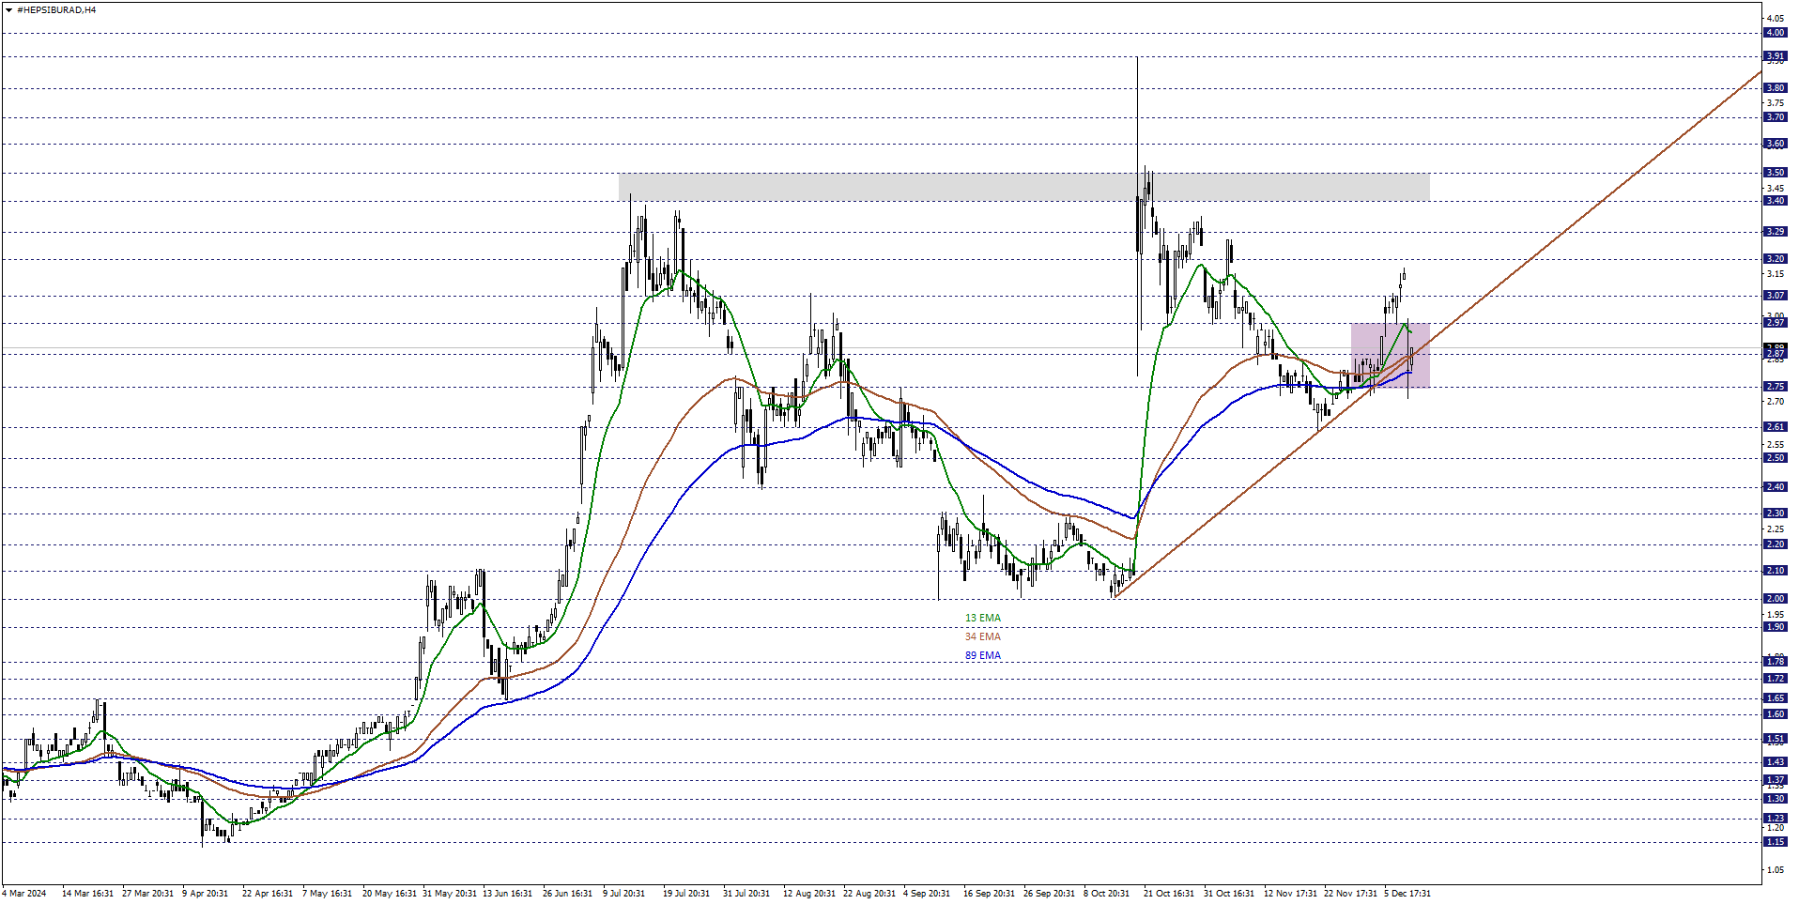Screen dimensions: 1799x904
Task: Click the 2.97 price level label
Action: tap(1775, 323)
